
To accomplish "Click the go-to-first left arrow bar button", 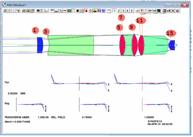I will point(150,11).
